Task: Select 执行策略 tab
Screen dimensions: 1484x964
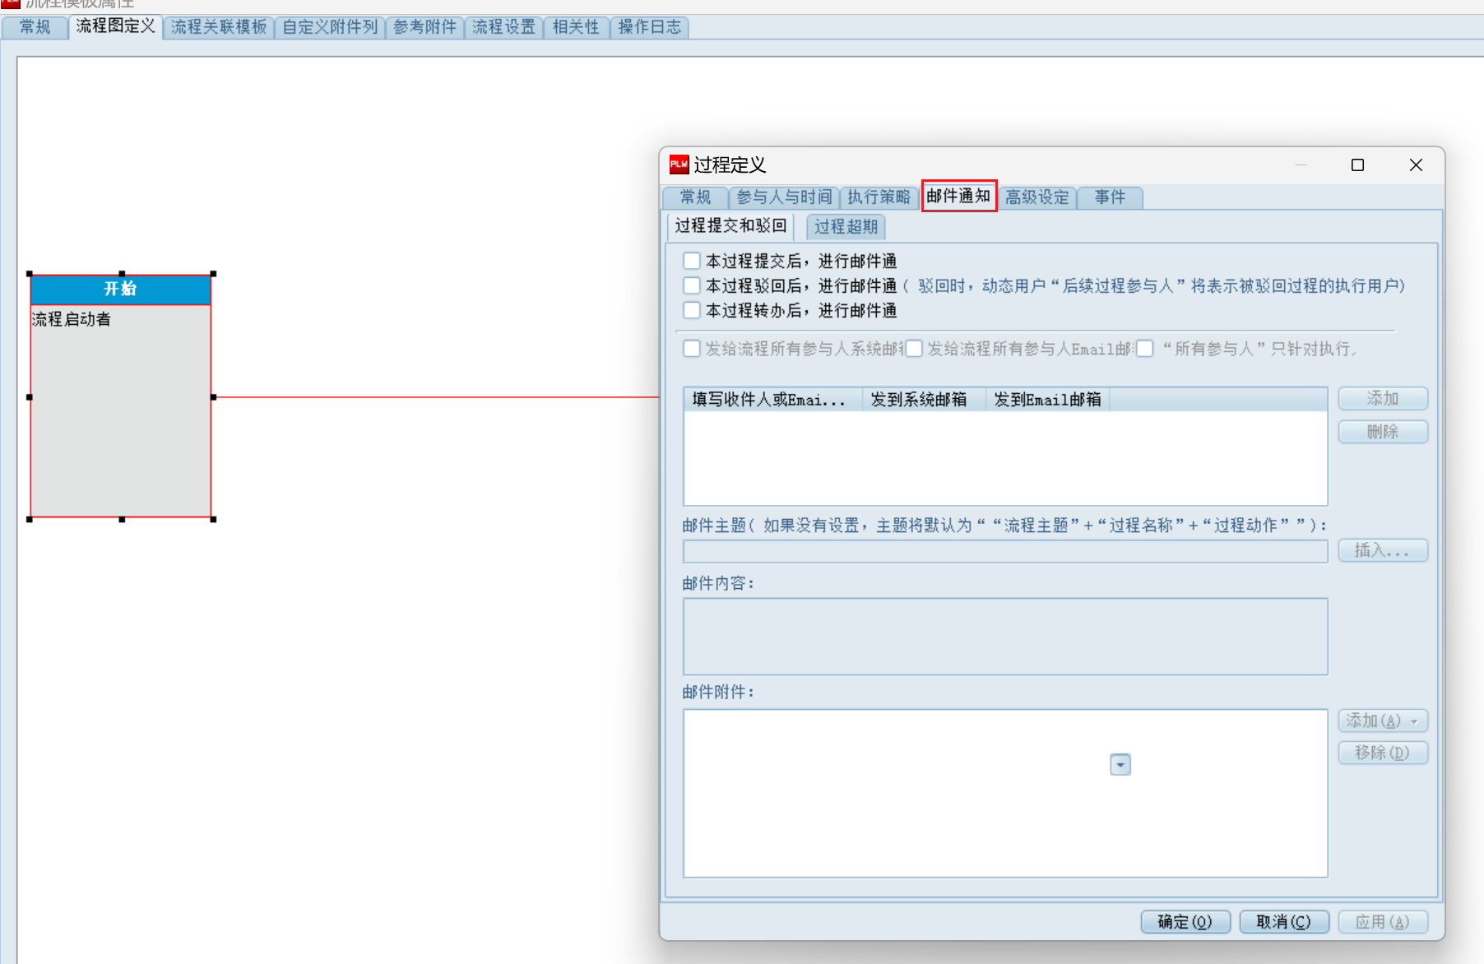Action: 879,197
